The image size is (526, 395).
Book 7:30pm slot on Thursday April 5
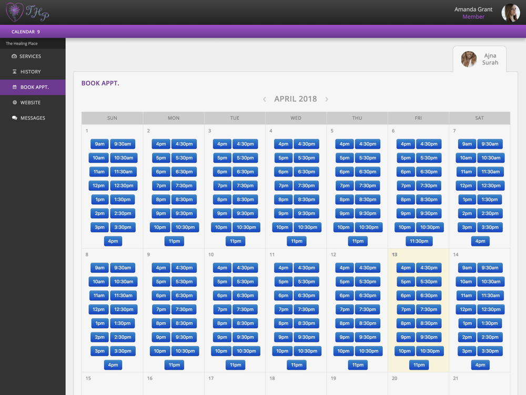click(x=368, y=186)
